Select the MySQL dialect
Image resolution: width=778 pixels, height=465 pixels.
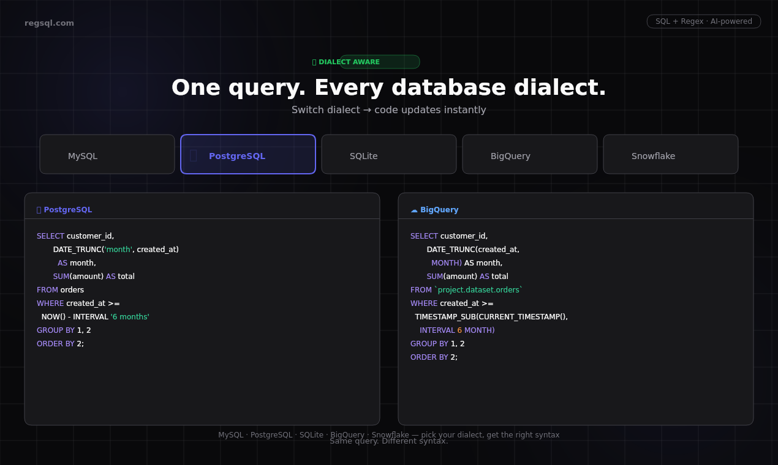click(107, 154)
